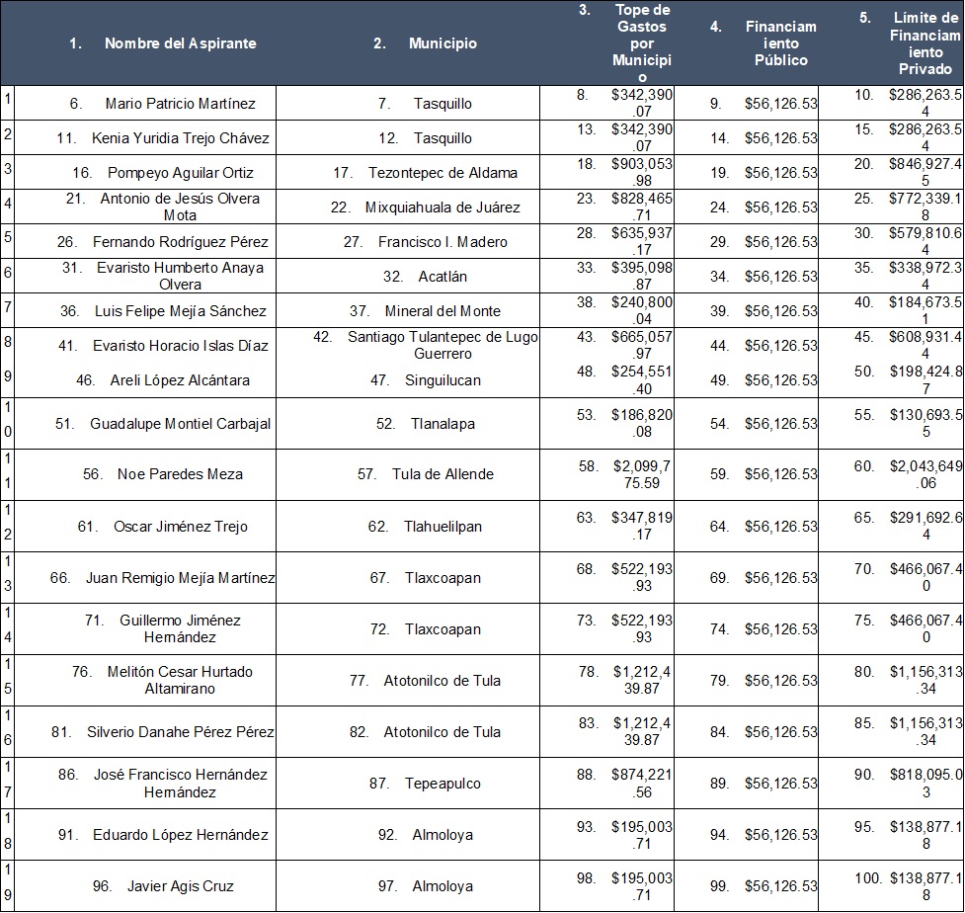The image size is (965, 913).
Task: Click municipio 'Acatlán'
Action: [442, 276]
